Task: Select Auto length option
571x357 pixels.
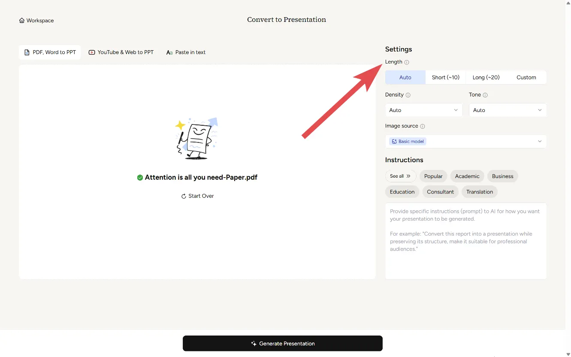Action: (x=405, y=78)
